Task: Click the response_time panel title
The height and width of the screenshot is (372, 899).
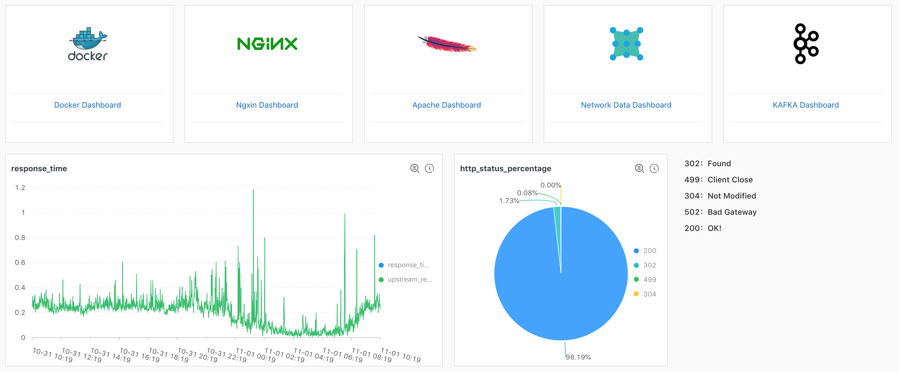Action: coord(39,168)
